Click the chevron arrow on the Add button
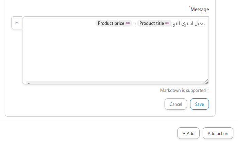Viewport: 238px width, 144px height. pyautogui.click(x=184, y=133)
